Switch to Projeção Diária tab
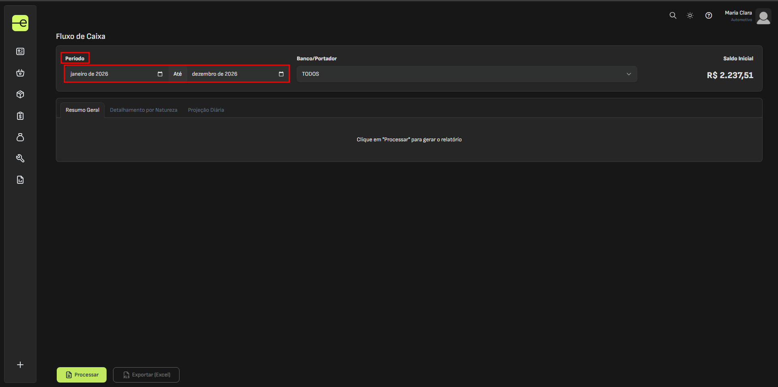778x387 pixels. tap(206, 110)
